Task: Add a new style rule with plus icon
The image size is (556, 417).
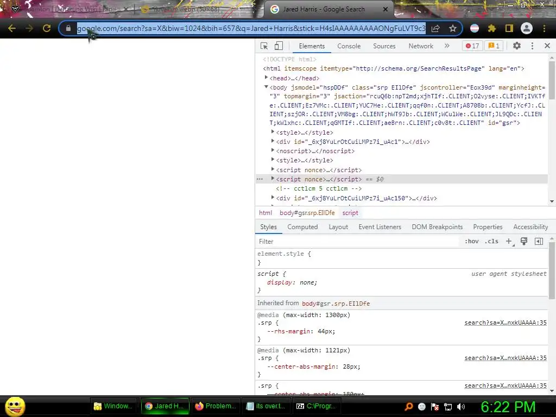Action: pyautogui.click(x=509, y=242)
